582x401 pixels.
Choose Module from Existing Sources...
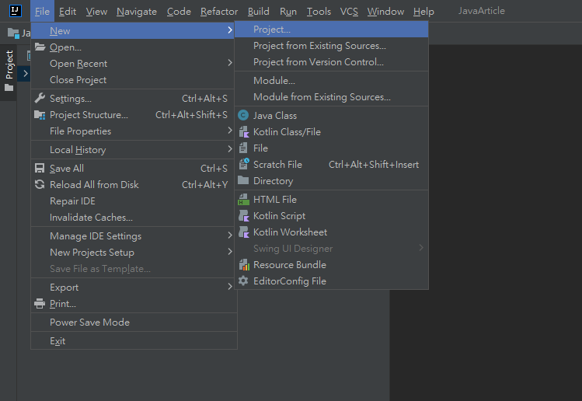332,97
